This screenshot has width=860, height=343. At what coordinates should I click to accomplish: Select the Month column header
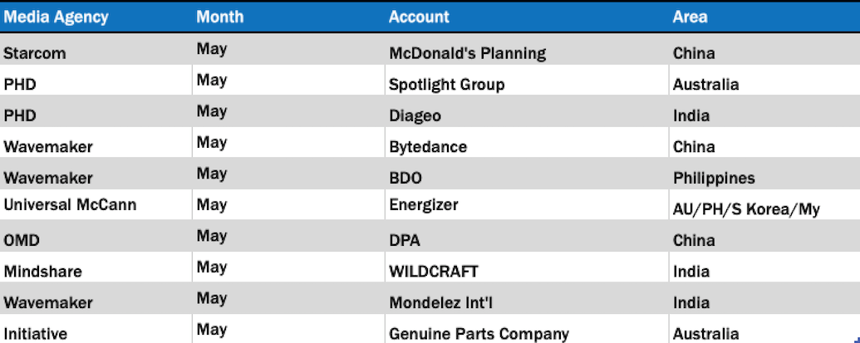tap(220, 17)
